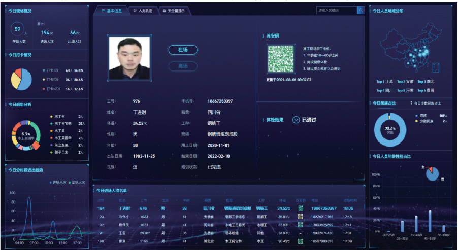458x250 pixels.
Task: Click QR code icon in 杨保民's row
Action: tap(300, 225)
